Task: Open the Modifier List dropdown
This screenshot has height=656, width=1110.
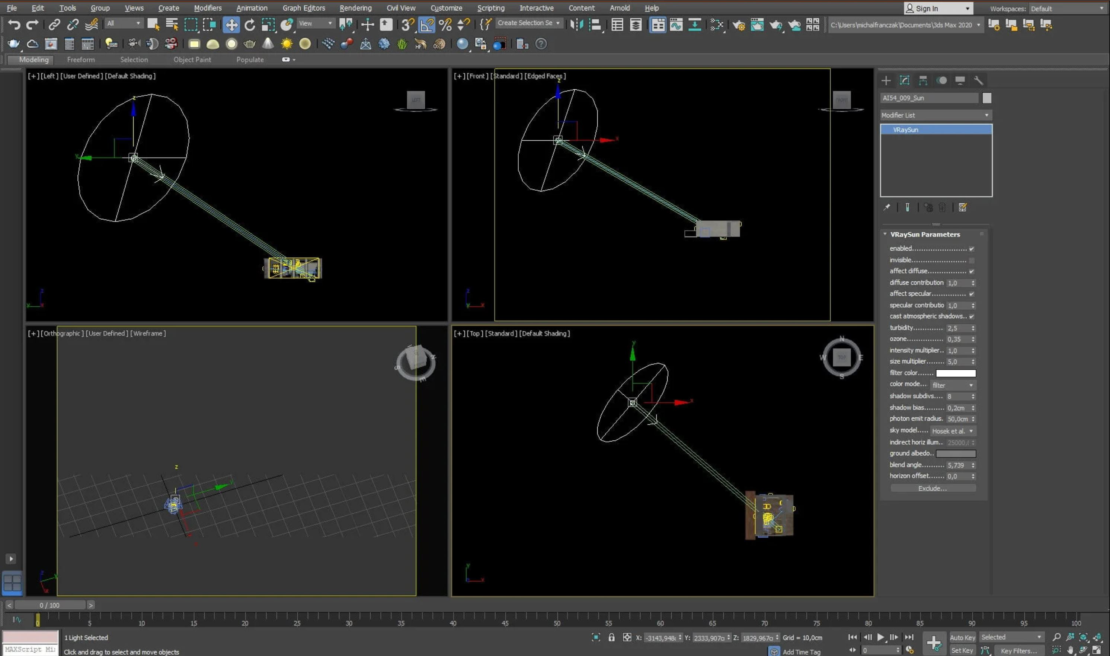Action: coord(935,115)
